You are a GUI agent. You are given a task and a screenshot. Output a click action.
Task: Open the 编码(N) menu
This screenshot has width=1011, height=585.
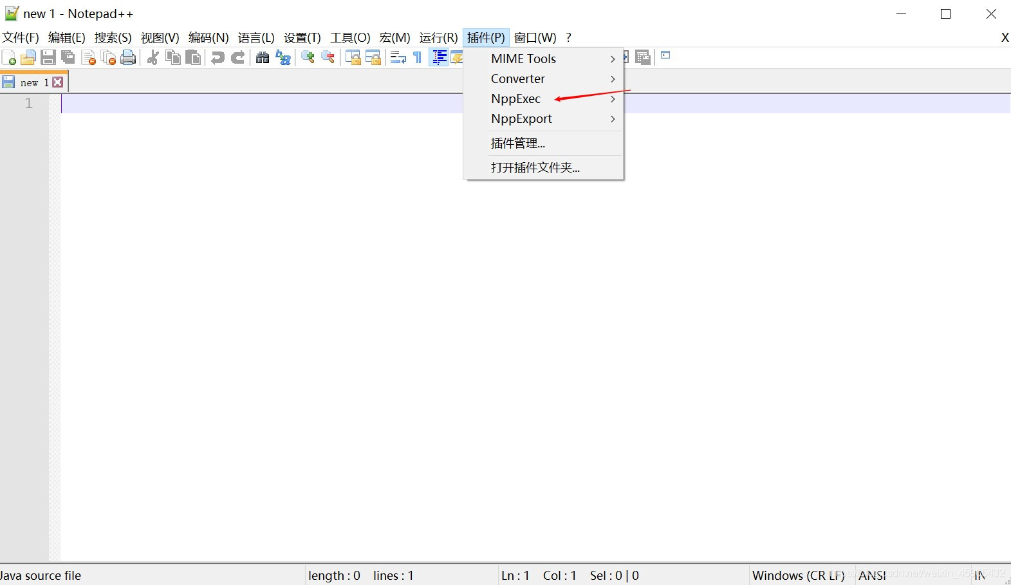209,38
